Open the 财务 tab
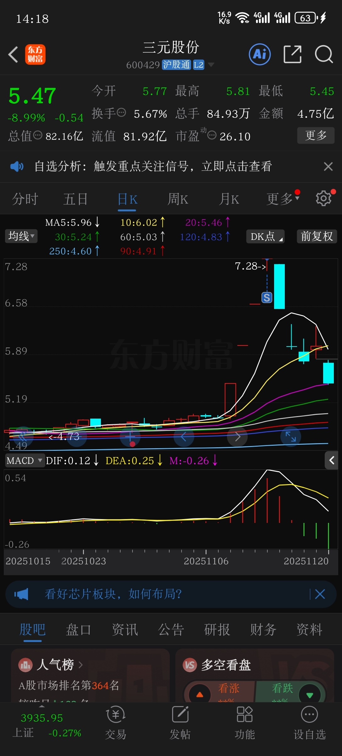The image size is (342, 756). [x=263, y=630]
